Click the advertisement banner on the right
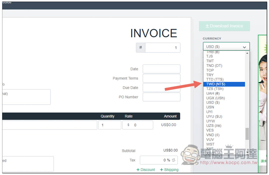The height and width of the screenshot is (175, 269). click(263, 104)
